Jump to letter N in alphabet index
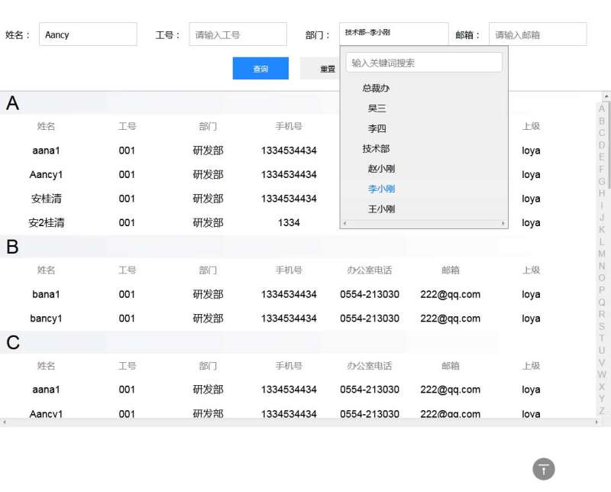Viewport: 611px width, 492px height. tap(602, 266)
